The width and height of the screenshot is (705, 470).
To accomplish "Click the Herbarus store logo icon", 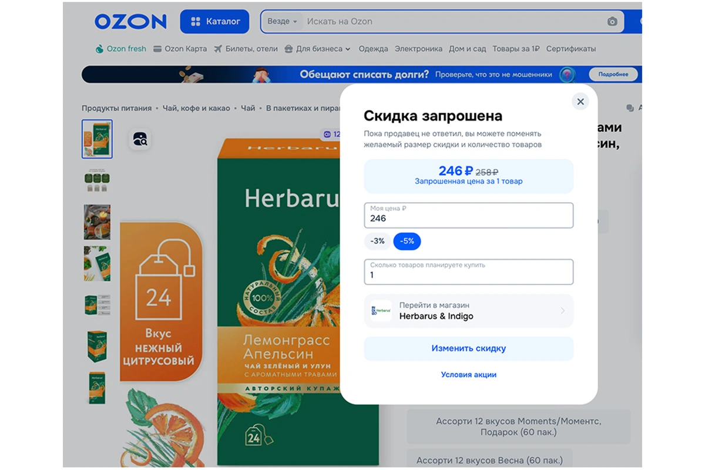I will [381, 311].
